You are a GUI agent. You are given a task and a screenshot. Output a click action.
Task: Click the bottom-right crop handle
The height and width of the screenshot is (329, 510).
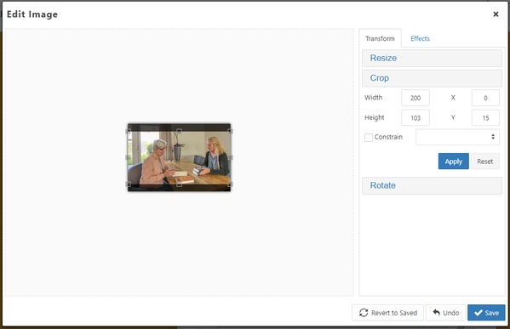tap(230, 184)
